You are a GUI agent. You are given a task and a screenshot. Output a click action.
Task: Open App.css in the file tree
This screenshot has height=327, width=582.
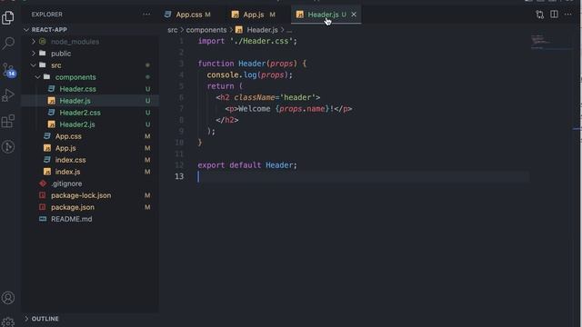point(68,136)
